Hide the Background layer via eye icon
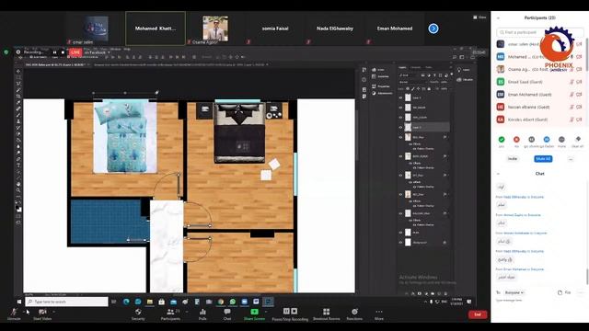 point(400,243)
